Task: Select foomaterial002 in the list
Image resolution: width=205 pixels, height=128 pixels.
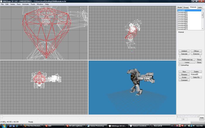Action: [x=189, y=14]
